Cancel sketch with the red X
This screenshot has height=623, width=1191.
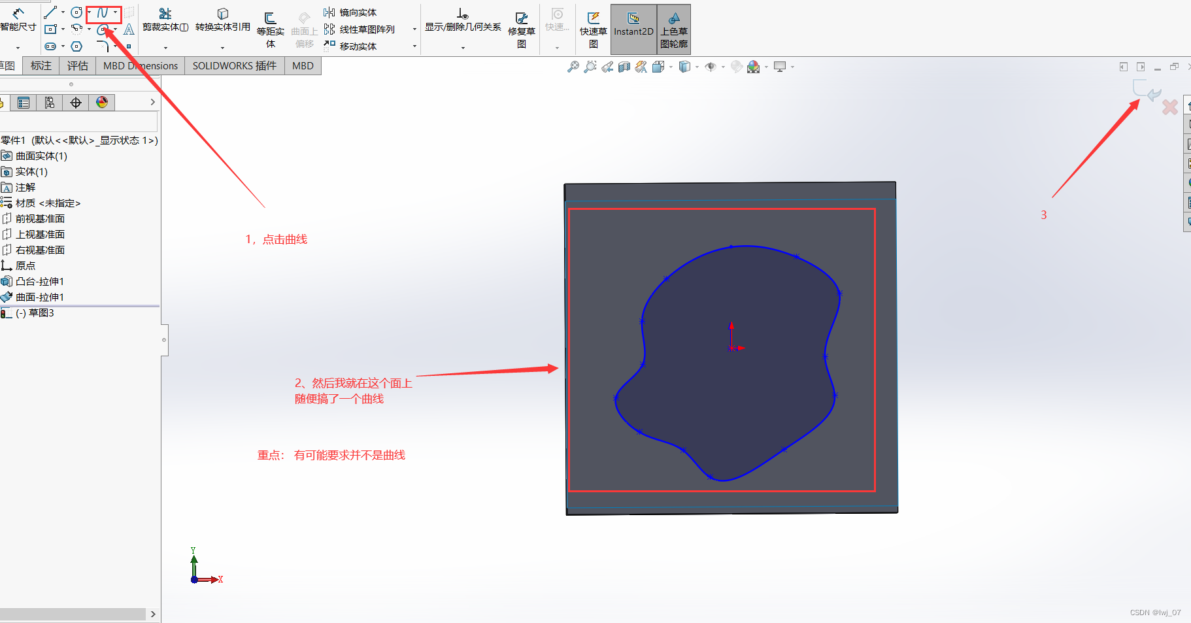(x=1170, y=107)
